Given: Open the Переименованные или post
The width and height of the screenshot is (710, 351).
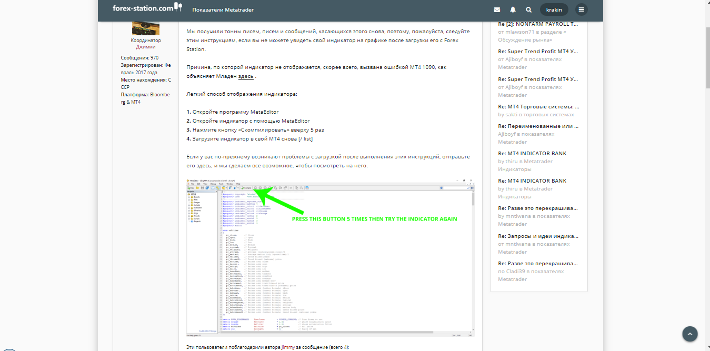Looking at the screenshot, I should coord(538,126).
